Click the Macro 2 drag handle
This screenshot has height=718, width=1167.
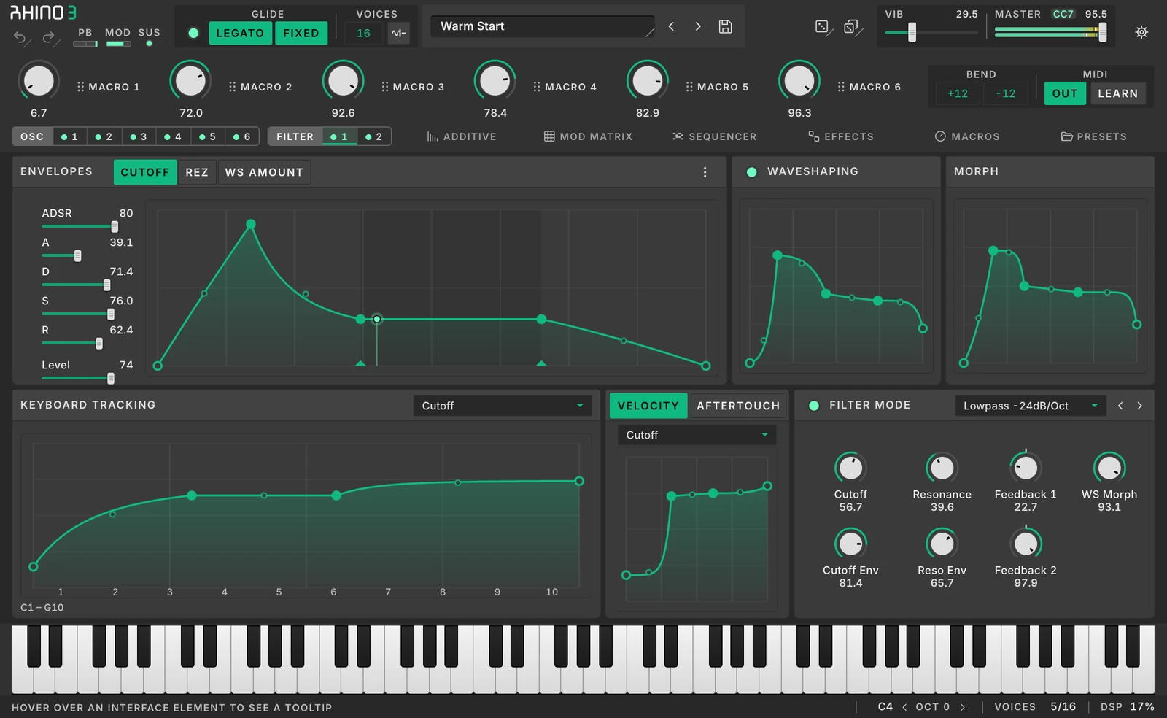point(232,87)
